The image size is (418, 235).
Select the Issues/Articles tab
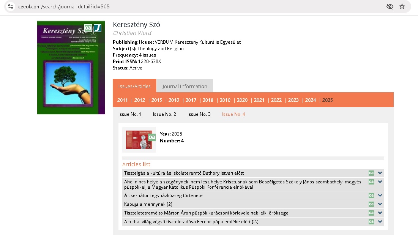click(x=134, y=86)
